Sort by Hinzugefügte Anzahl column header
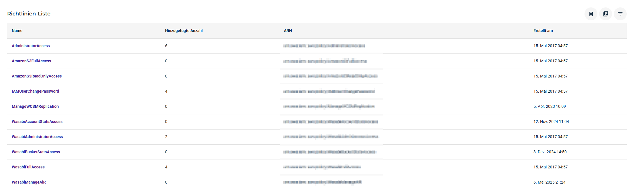 (x=184, y=31)
